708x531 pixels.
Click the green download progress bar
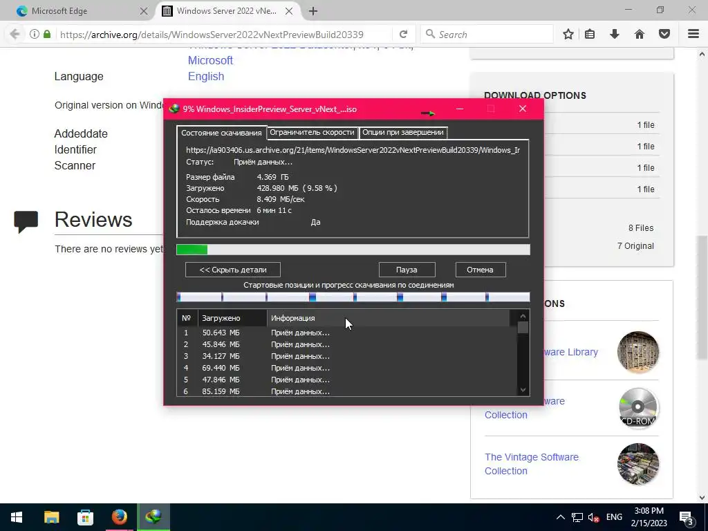coord(353,250)
